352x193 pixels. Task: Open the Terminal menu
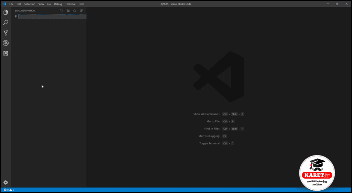pos(70,4)
